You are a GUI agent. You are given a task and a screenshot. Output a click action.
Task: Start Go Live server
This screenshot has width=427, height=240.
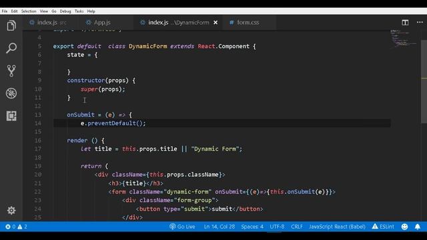(182, 227)
